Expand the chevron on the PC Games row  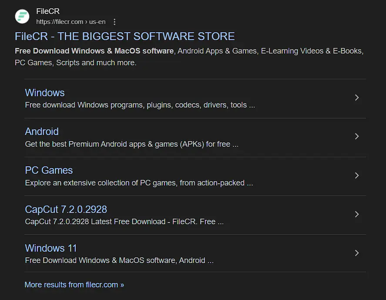[357, 175]
